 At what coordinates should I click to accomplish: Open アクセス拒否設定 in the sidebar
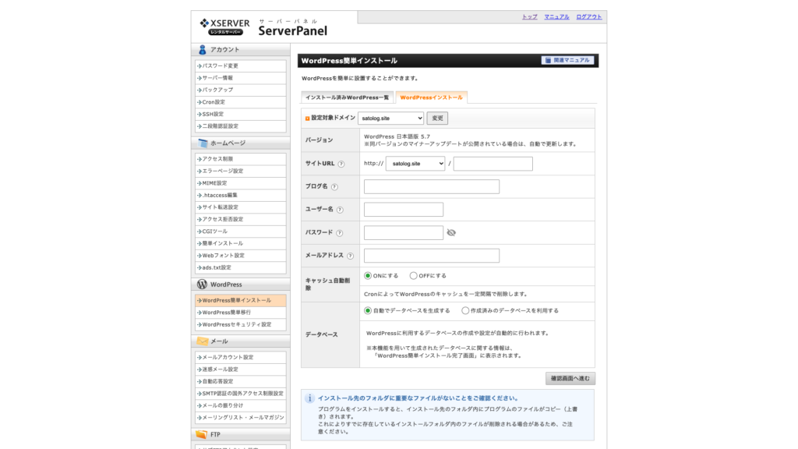pos(240,219)
